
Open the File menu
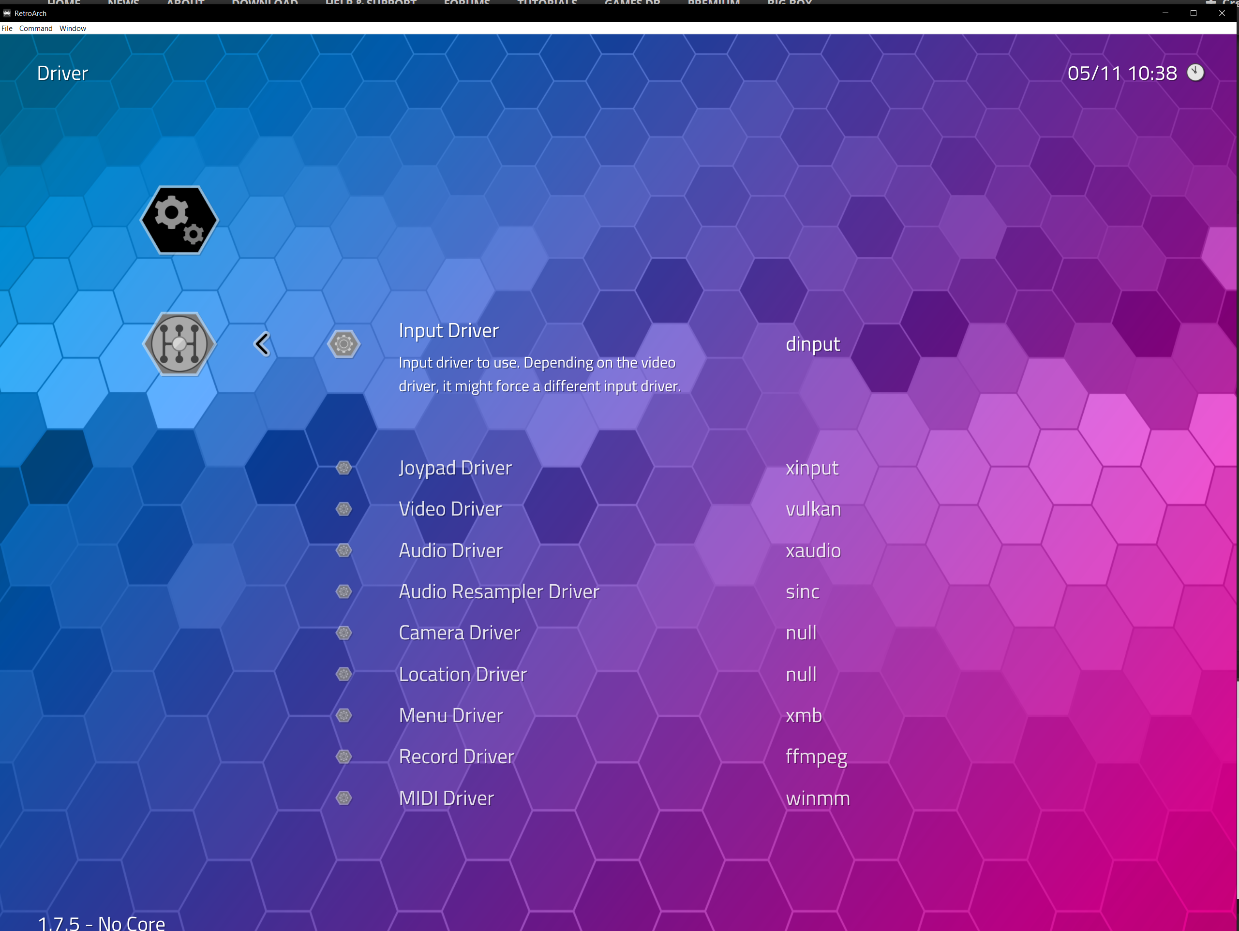pyautogui.click(x=7, y=29)
